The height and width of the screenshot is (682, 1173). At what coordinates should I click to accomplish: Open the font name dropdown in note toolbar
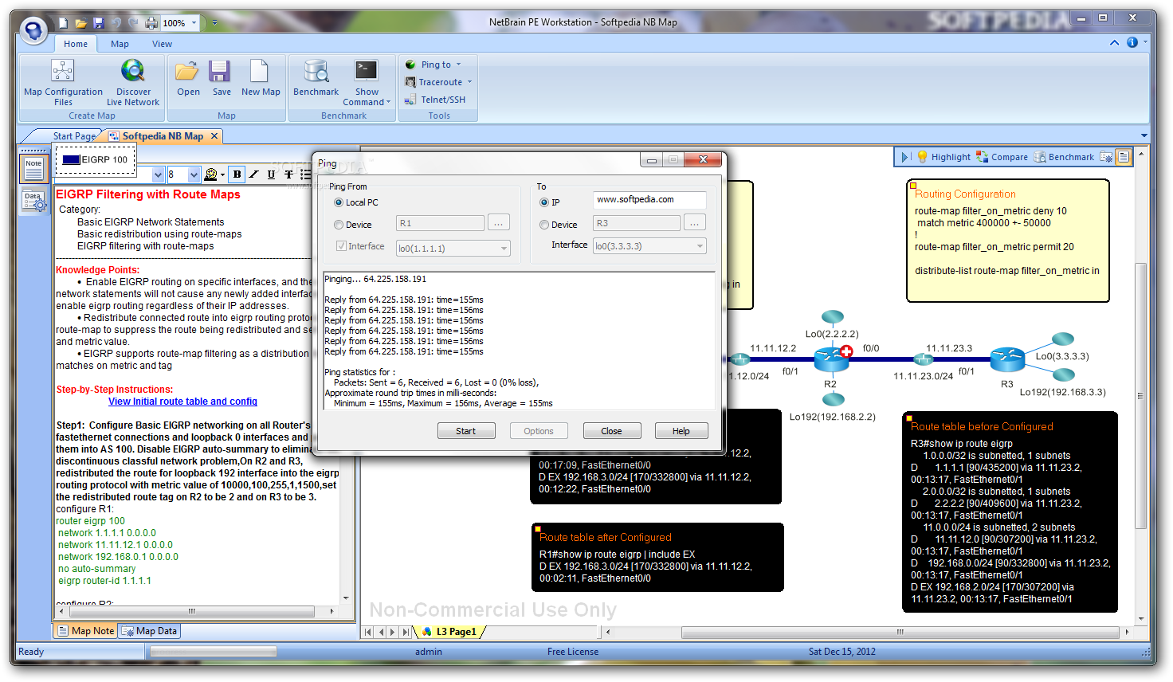click(x=159, y=174)
